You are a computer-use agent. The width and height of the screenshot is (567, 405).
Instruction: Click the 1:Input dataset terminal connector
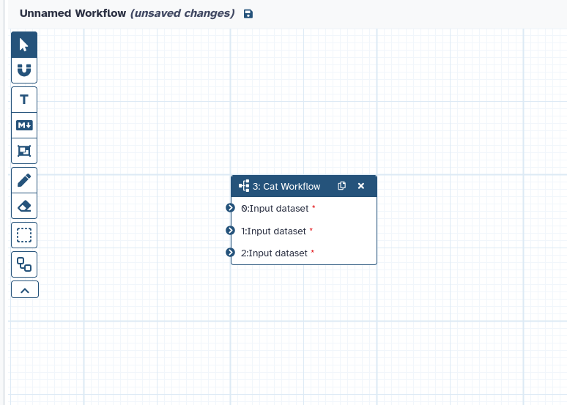231,231
